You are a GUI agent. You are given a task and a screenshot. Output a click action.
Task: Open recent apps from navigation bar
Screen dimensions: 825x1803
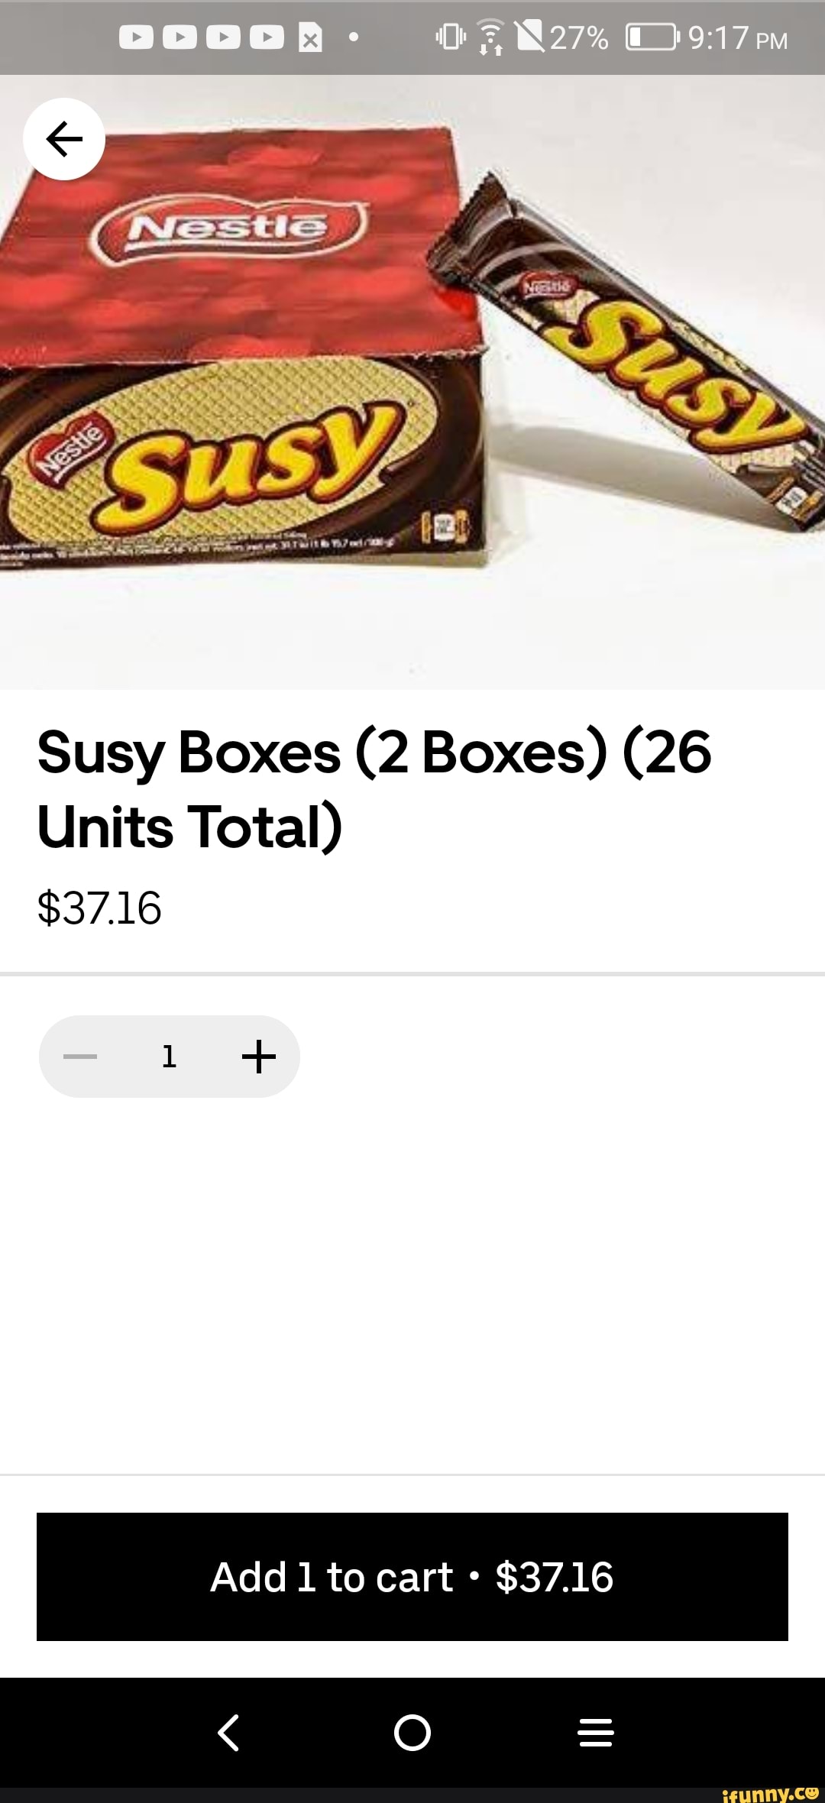click(596, 1732)
